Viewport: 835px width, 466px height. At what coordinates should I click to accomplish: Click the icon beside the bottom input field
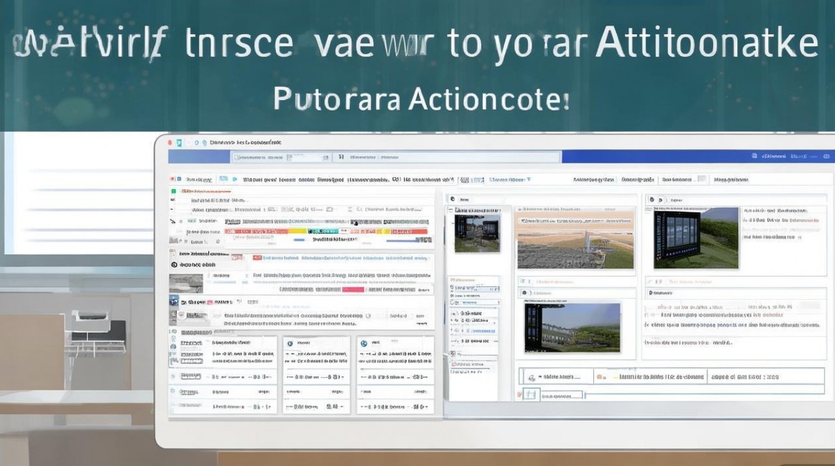[529, 394]
